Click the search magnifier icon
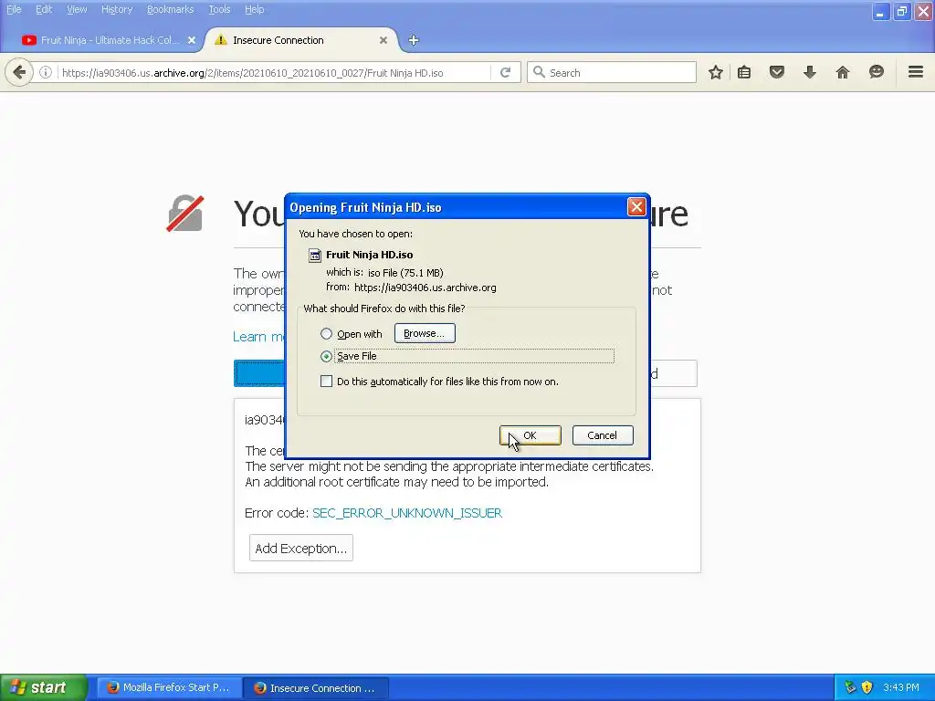The height and width of the screenshot is (701, 935). pos(539,72)
